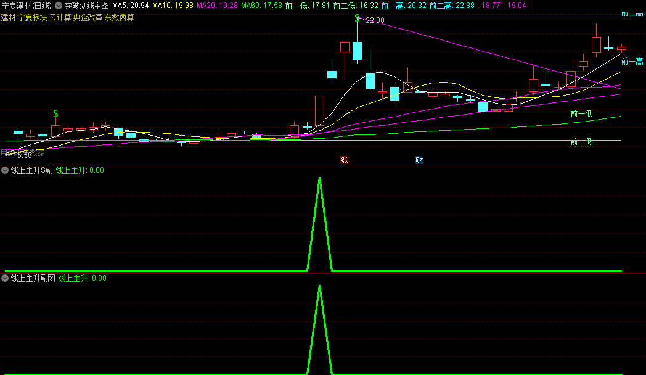The height and width of the screenshot is (375, 646).
Task: Click the 前一高 line label on chart
Action: pyautogui.click(x=632, y=62)
